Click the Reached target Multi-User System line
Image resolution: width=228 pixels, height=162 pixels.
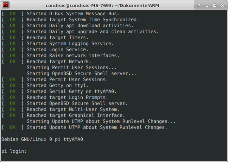coord(61,109)
